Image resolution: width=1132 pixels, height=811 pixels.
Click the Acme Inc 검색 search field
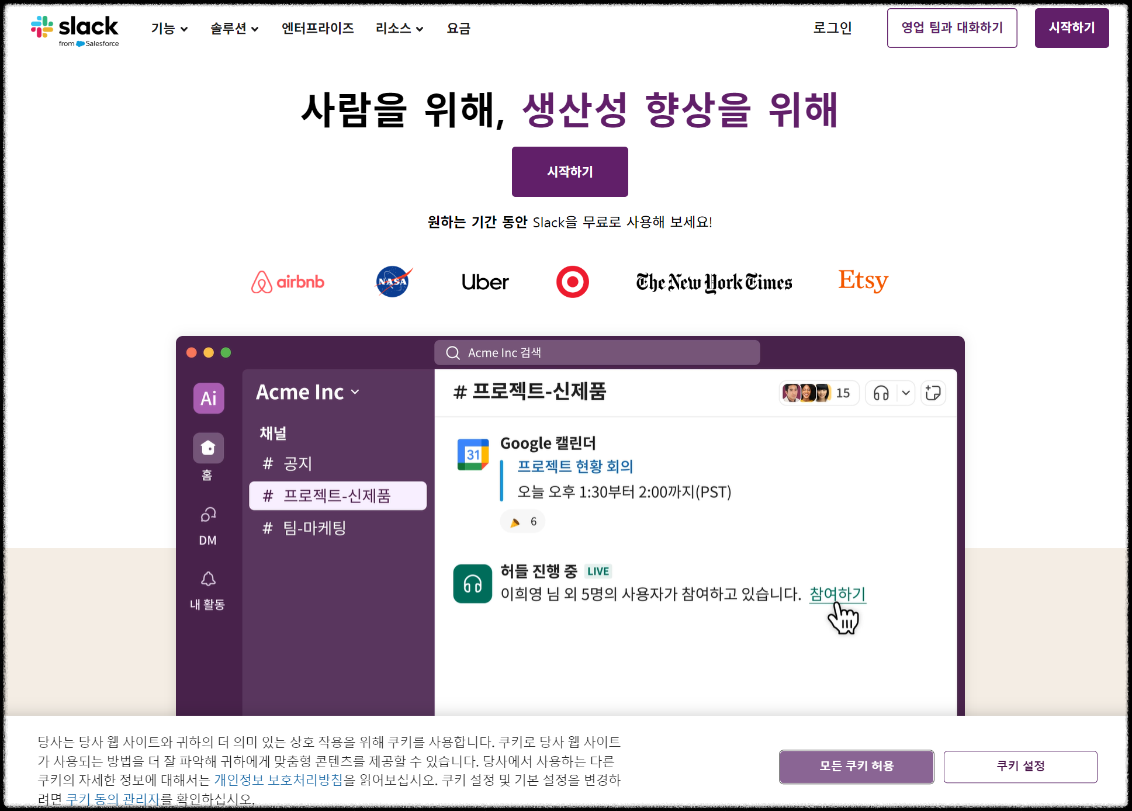point(596,352)
